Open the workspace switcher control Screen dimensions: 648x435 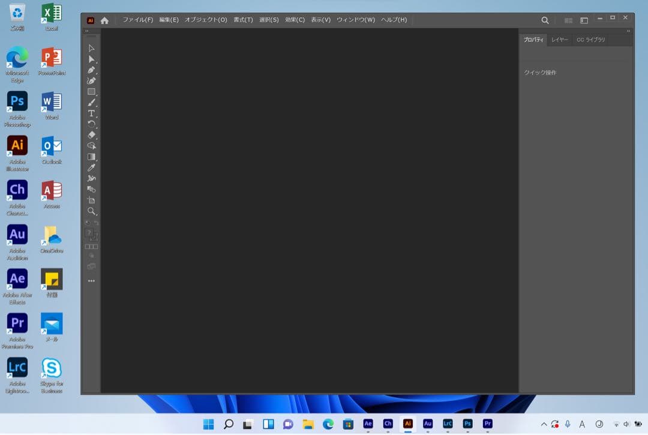coord(584,20)
